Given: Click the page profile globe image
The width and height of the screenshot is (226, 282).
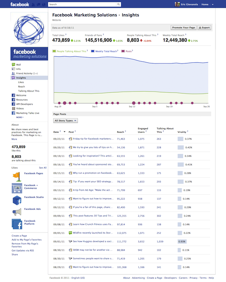Looking at the screenshot, I should click(29, 29).
